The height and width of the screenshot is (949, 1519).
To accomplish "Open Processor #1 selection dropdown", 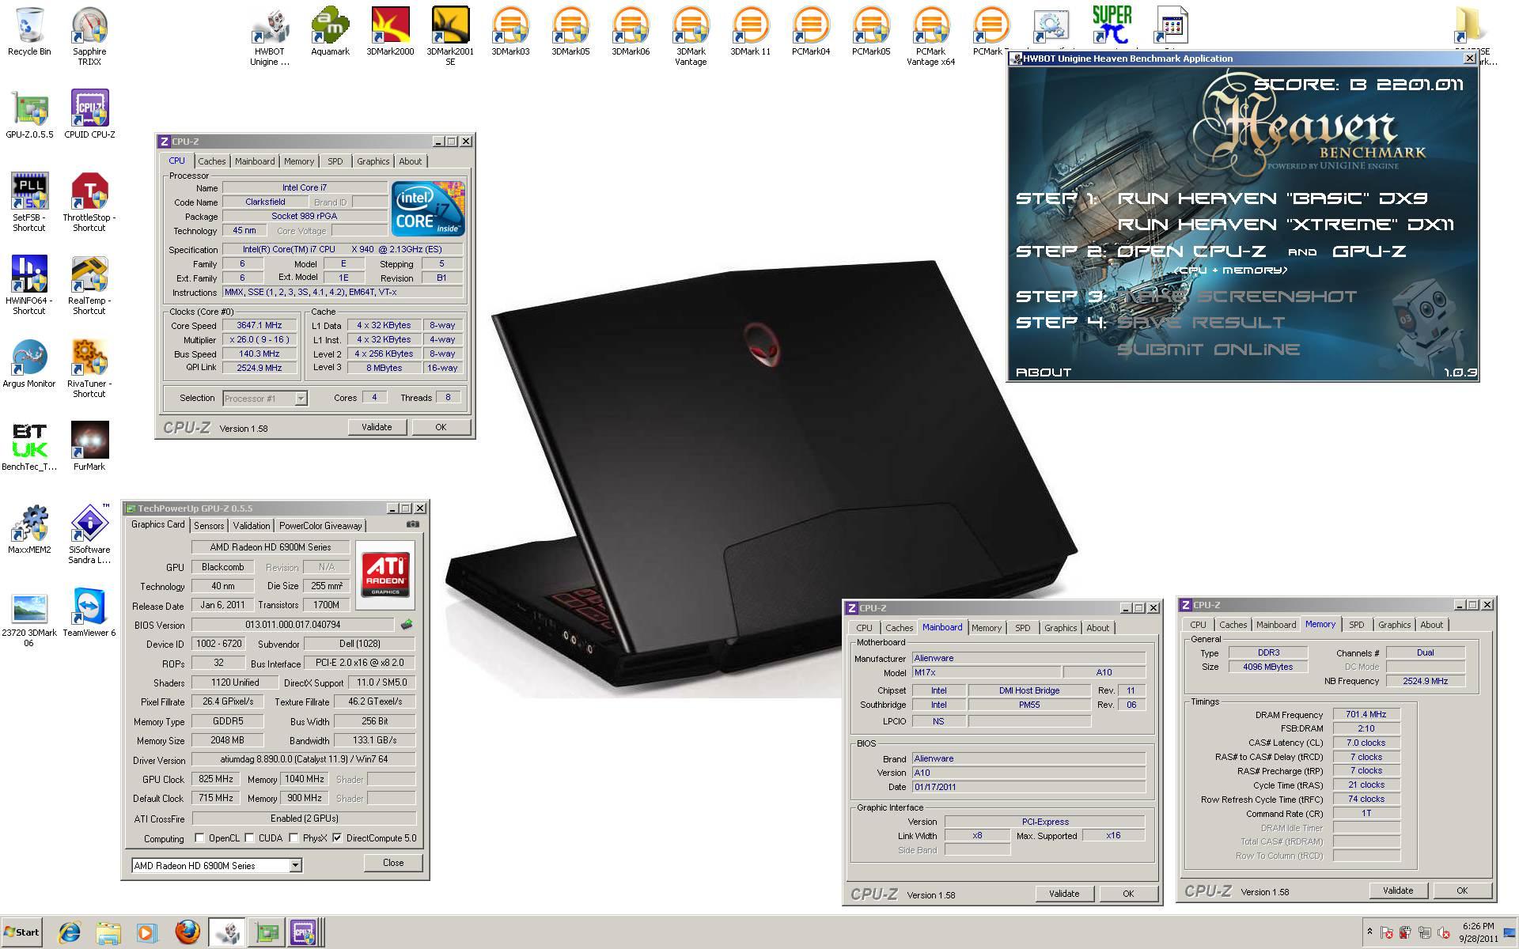I will pyautogui.click(x=265, y=399).
